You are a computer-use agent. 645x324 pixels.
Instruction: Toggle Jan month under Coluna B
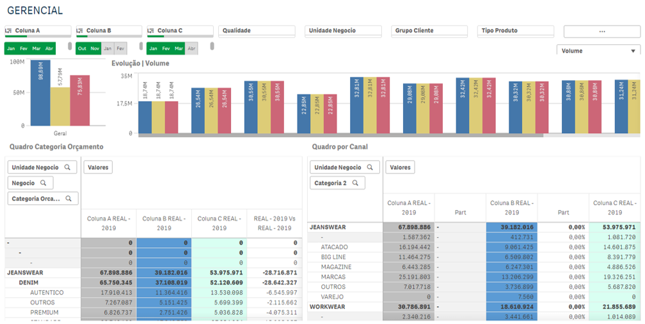pyautogui.click(x=107, y=48)
